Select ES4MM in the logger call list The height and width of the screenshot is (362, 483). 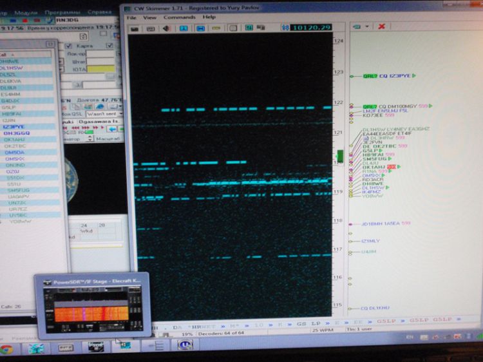click(10, 94)
